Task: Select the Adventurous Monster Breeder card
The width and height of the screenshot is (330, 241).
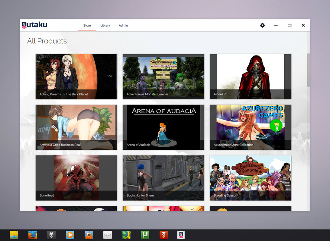Action: (163, 77)
